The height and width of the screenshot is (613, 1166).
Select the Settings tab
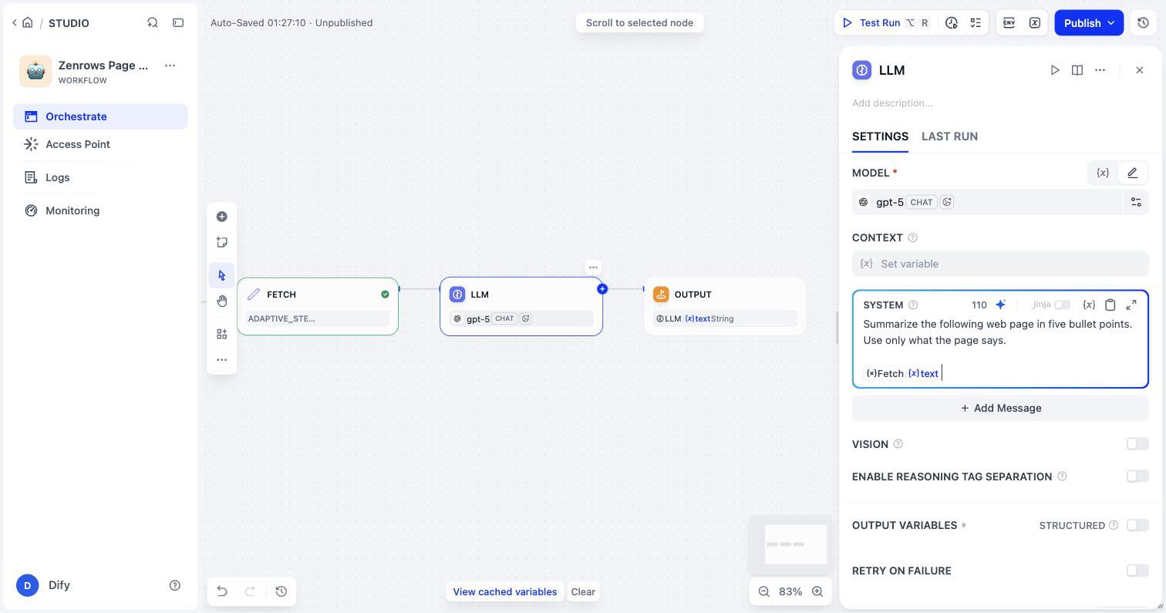tap(880, 136)
